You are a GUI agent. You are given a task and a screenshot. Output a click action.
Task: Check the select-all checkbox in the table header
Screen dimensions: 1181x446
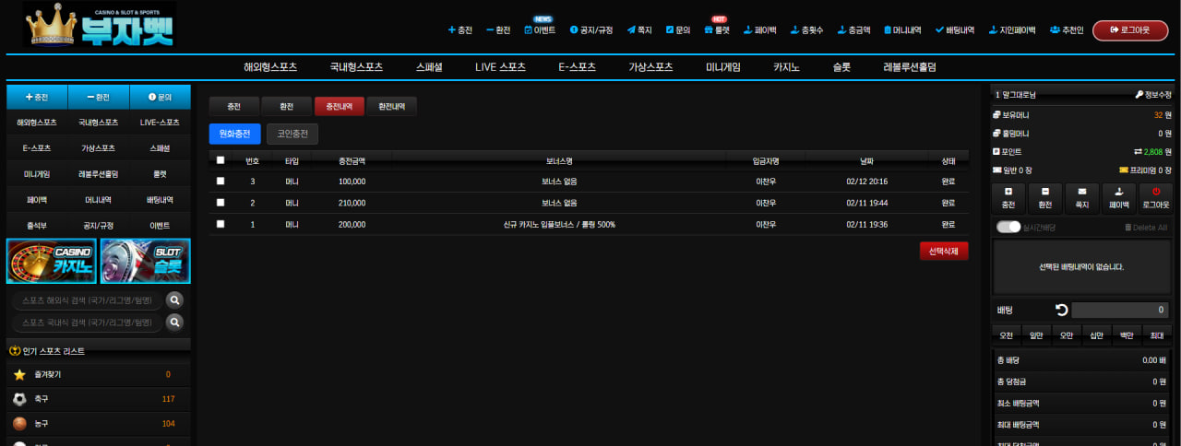point(220,159)
